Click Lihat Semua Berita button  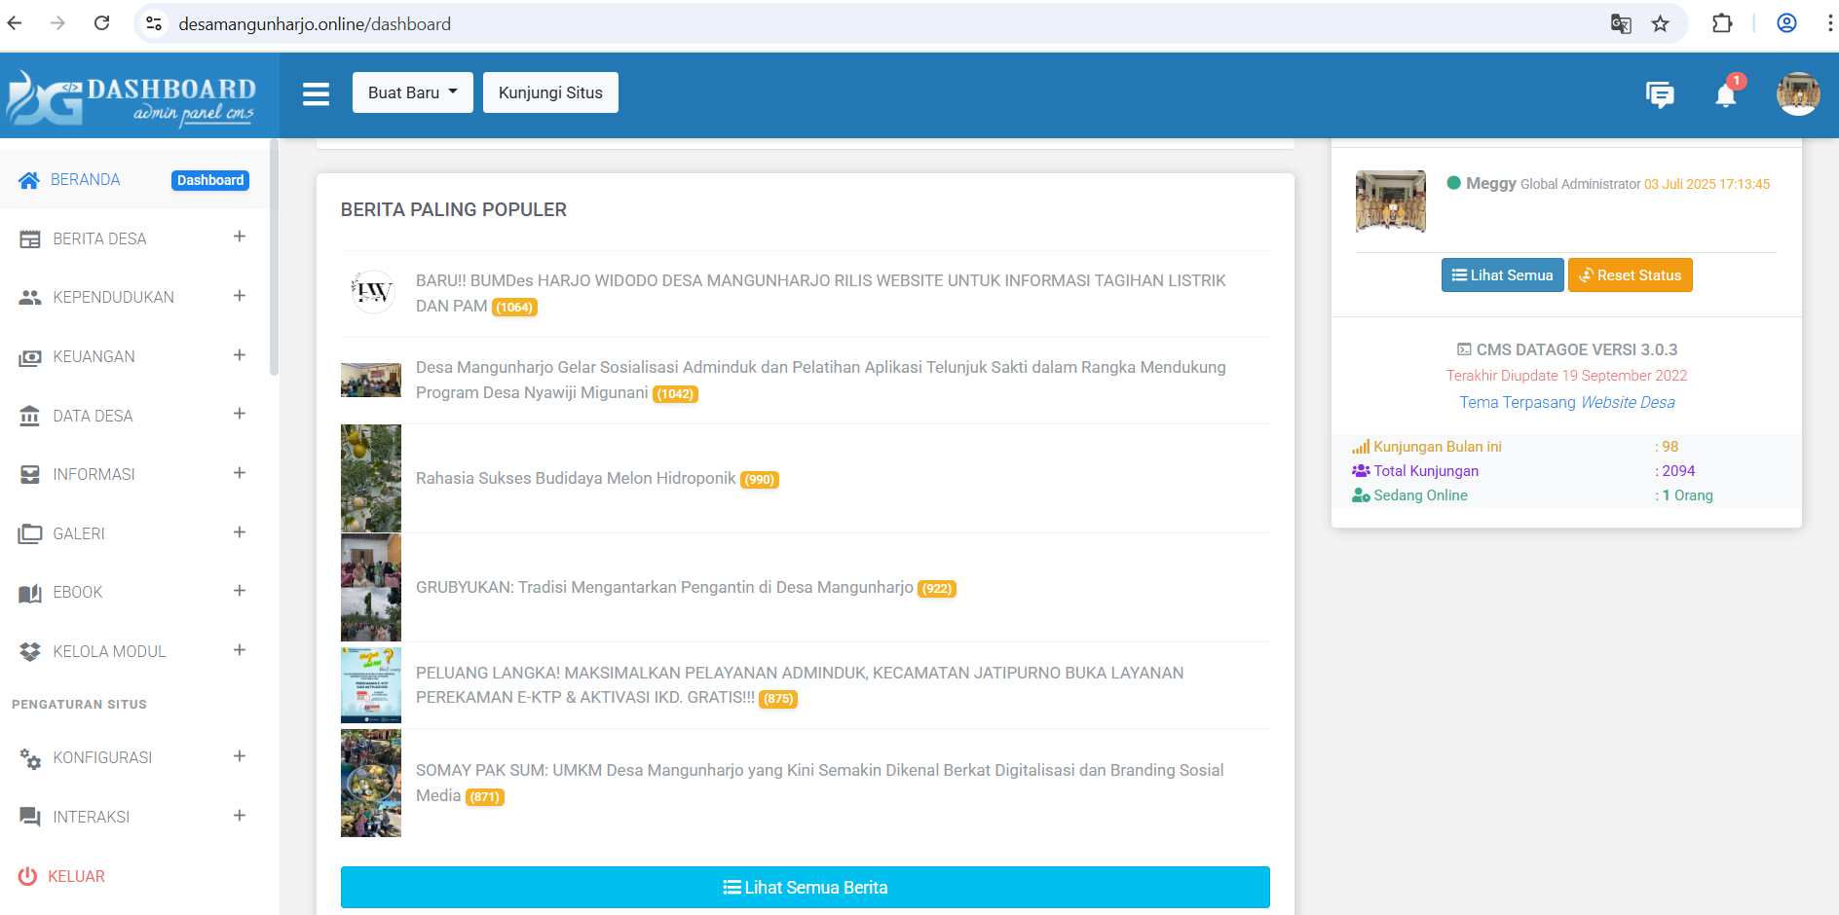click(x=805, y=887)
